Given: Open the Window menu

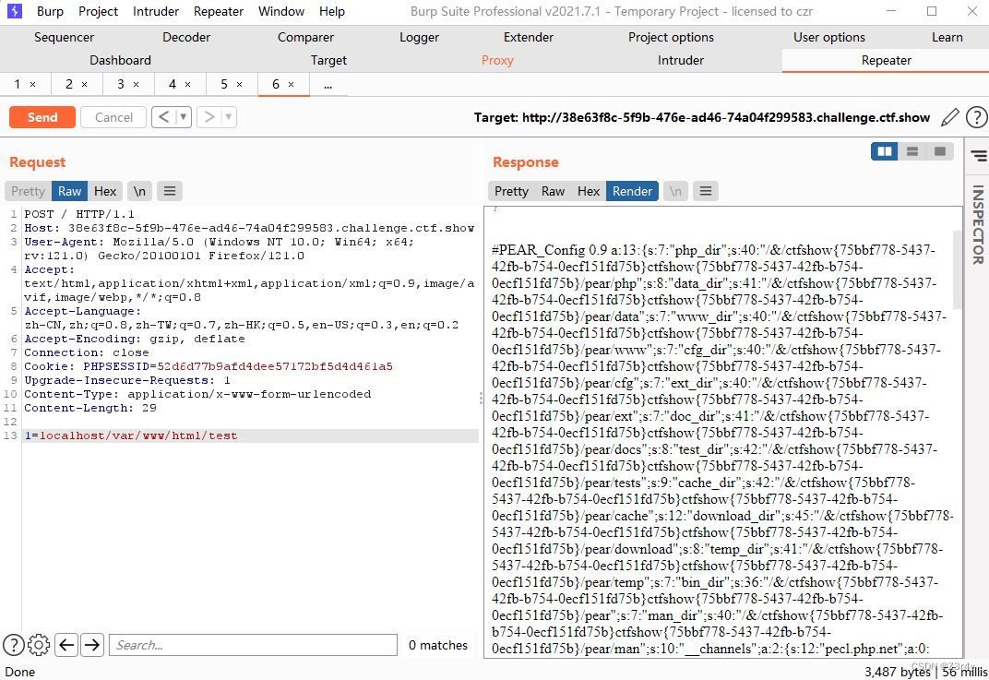Looking at the screenshot, I should [x=281, y=11].
